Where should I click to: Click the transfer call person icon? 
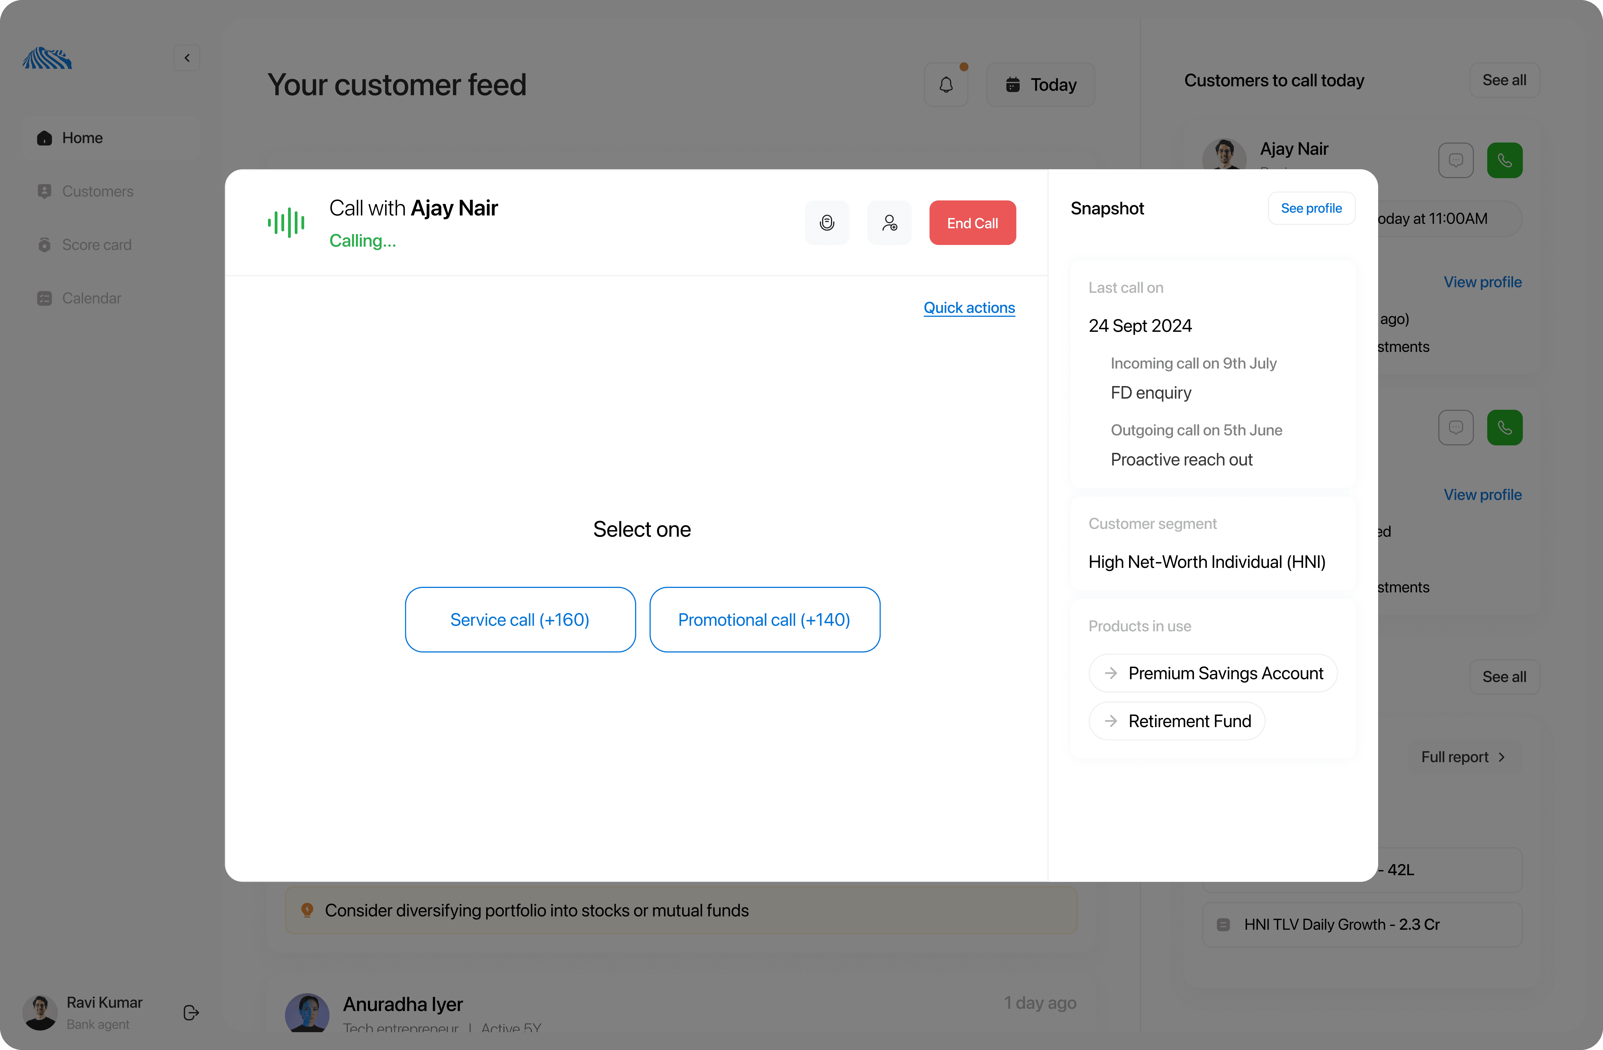(x=889, y=223)
